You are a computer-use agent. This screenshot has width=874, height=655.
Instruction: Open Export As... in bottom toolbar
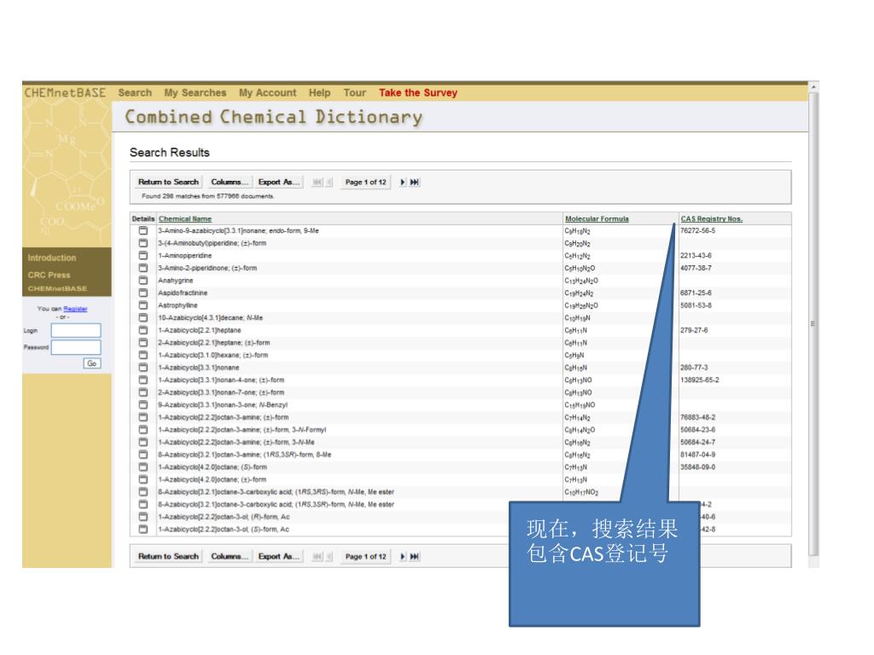(279, 556)
